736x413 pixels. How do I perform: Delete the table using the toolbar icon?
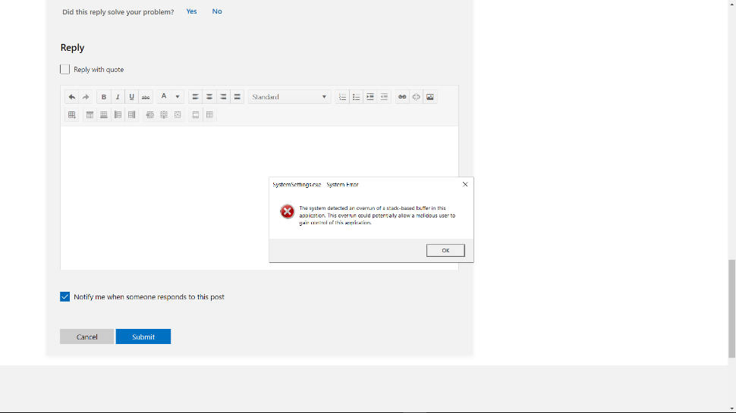tap(178, 115)
